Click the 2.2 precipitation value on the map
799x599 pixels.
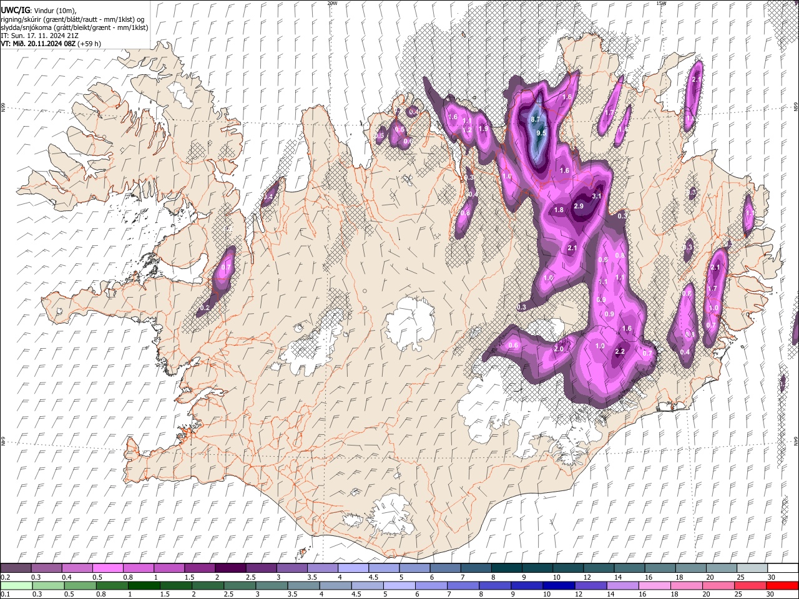(620, 352)
